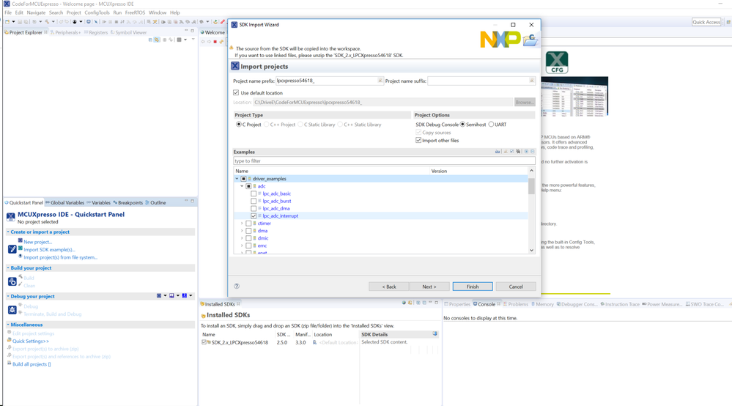Image resolution: width=732 pixels, height=406 pixels.
Task: Open the Navigate menu
Action: (36, 12)
